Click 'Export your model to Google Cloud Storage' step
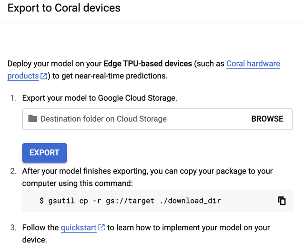 99,98
